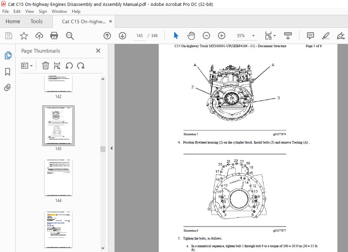Open the Fill & Sign pen tool

(x=341, y=36)
